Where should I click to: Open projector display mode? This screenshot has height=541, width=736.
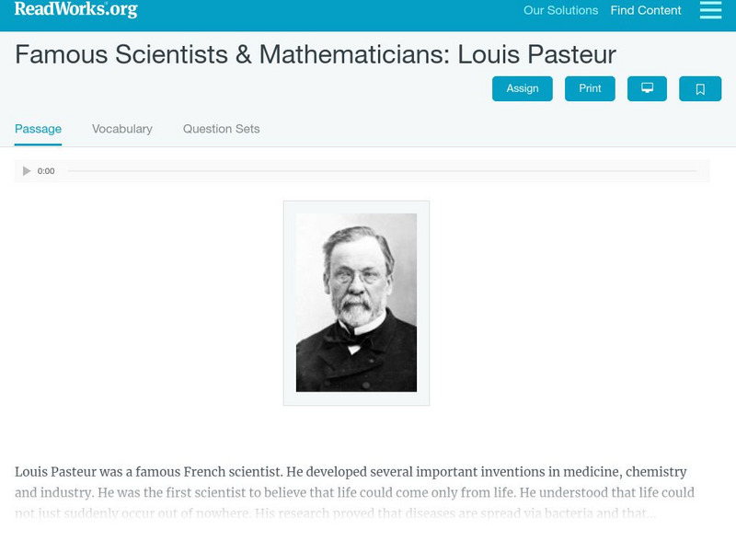point(647,88)
